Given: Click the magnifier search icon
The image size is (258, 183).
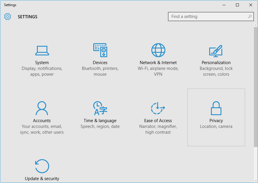Looking at the screenshot, I should (250, 17).
